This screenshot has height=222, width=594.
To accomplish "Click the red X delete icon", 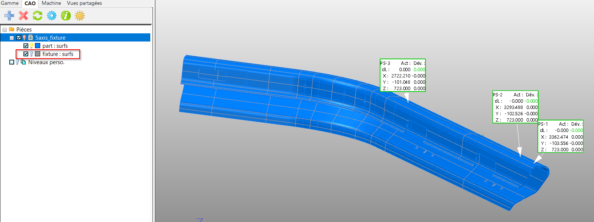I will pos(23,16).
